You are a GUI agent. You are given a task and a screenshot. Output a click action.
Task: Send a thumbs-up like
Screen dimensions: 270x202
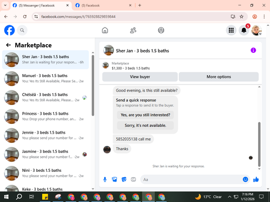coord(256,179)
